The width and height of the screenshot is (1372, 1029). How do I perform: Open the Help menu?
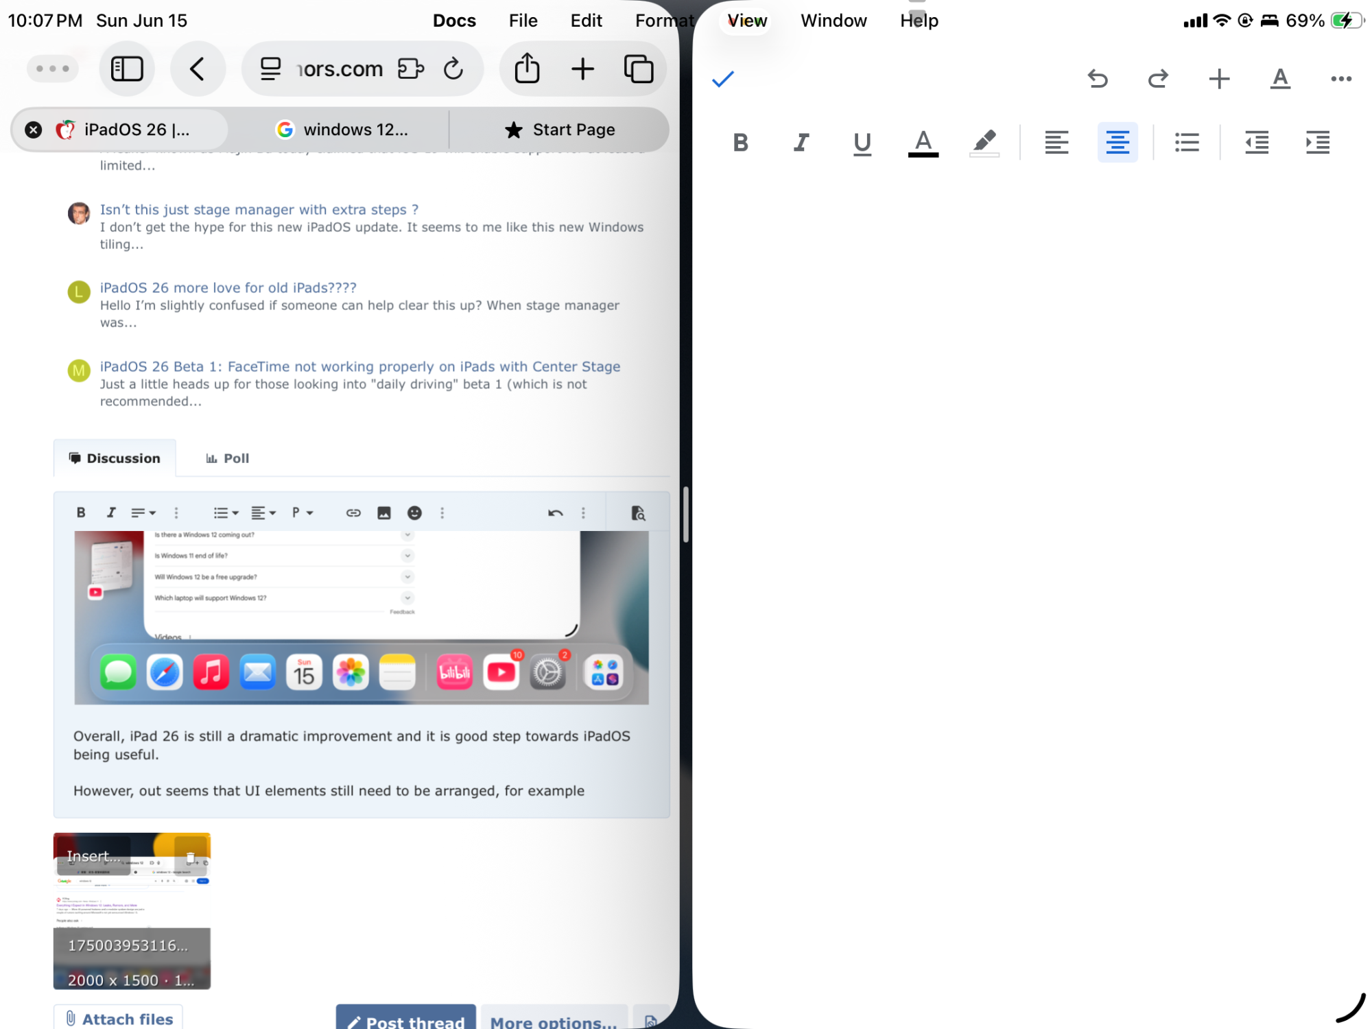(919, 21)
